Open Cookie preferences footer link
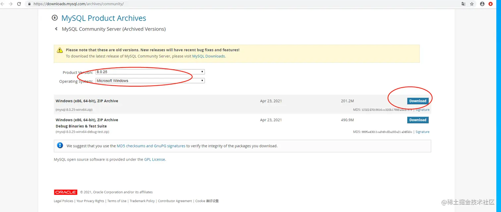Screen dimensions: 501x212 pyautogui.click(x=207, y=201)
